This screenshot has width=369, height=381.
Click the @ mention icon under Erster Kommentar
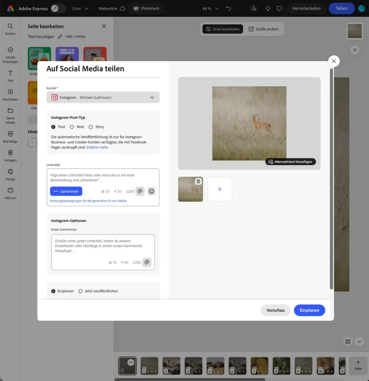[x=147, y=262]
